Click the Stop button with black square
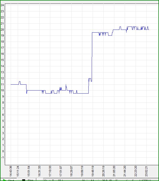 27,180
